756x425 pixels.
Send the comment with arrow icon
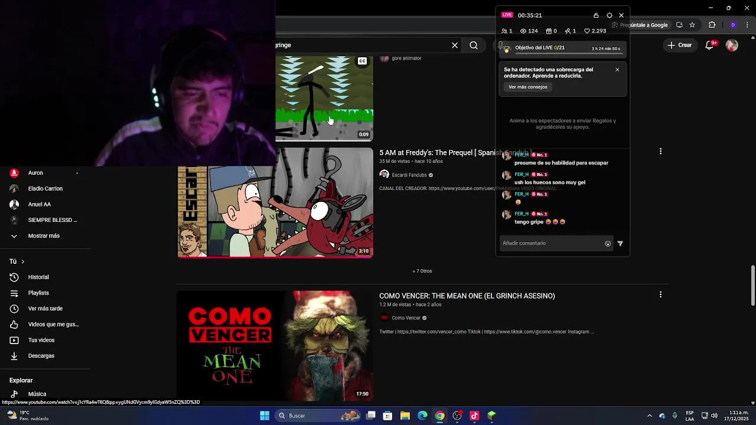pyautogui.click(x=620, y=243)
